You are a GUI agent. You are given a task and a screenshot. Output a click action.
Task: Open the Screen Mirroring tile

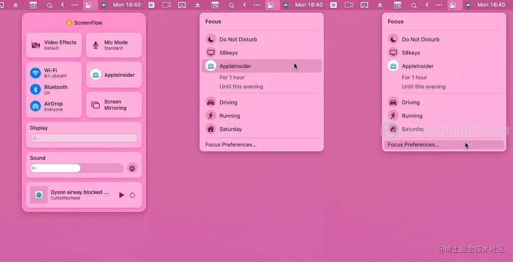pyautogui.click(x=114, y=105)
